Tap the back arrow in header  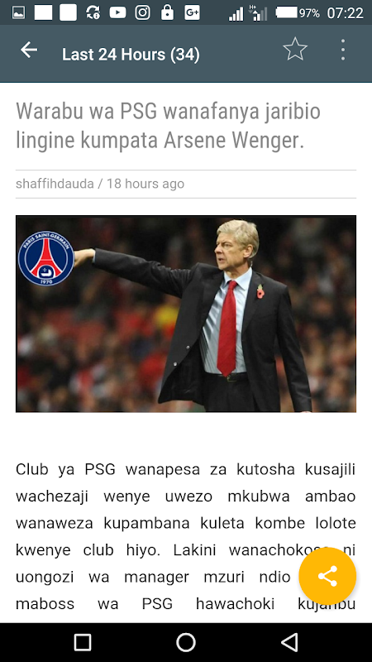coord(29,50)
